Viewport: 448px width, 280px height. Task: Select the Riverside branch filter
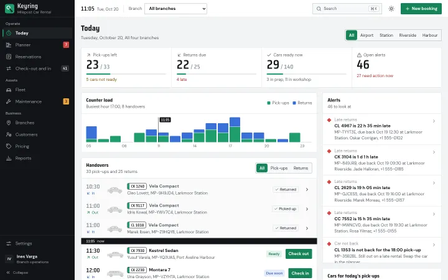coord(408,35)
